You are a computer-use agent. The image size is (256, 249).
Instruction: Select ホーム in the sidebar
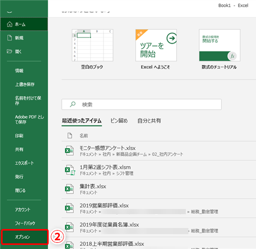[x=24, y=24]
